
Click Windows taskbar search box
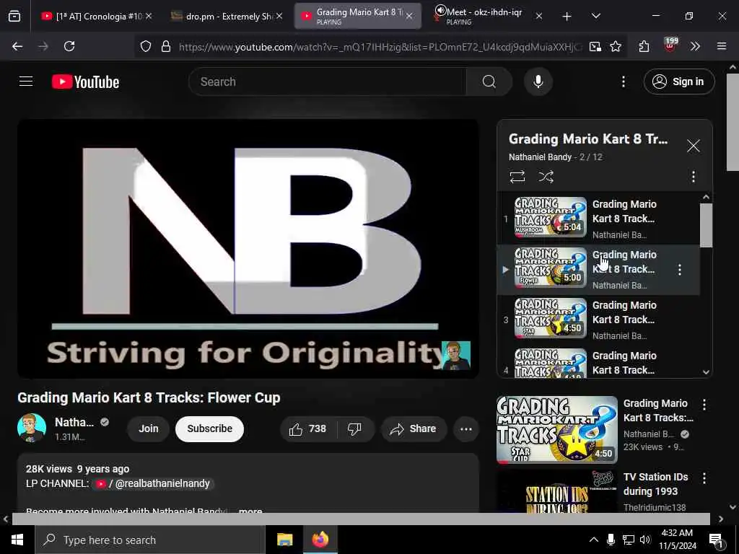tap(150, 540)
